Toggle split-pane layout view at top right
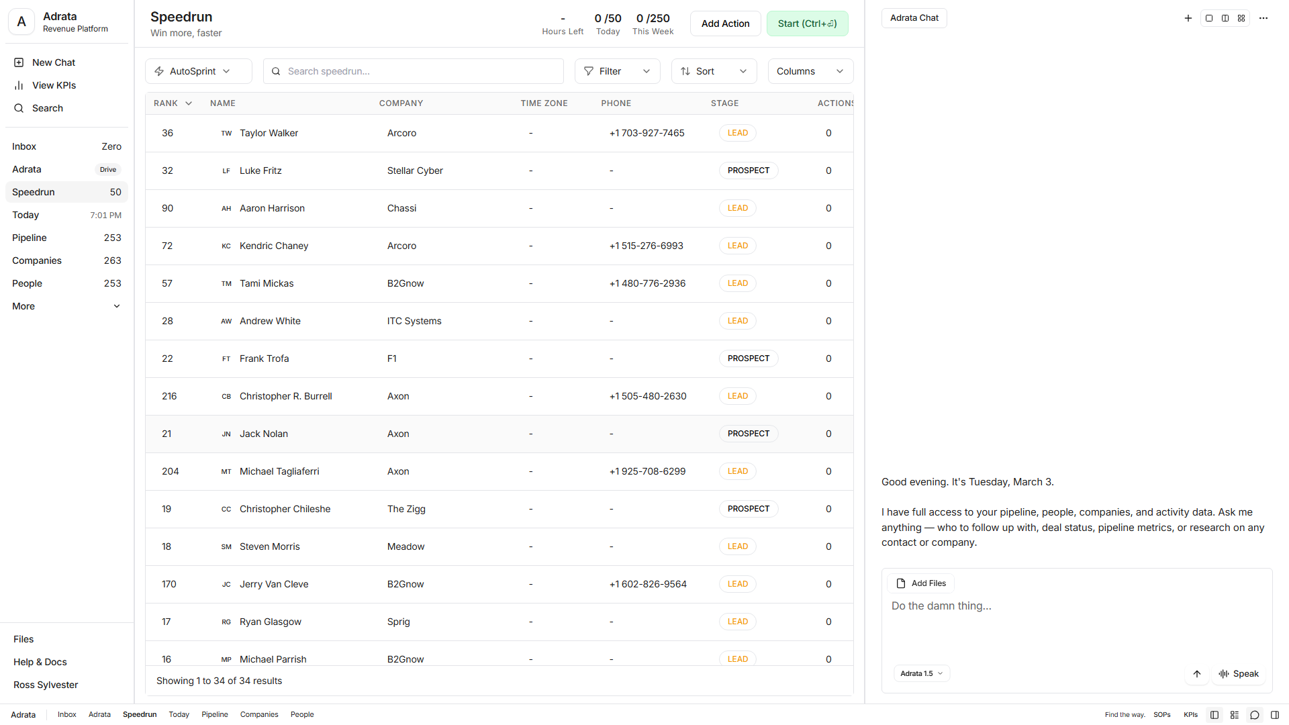 pos(1225,18)
